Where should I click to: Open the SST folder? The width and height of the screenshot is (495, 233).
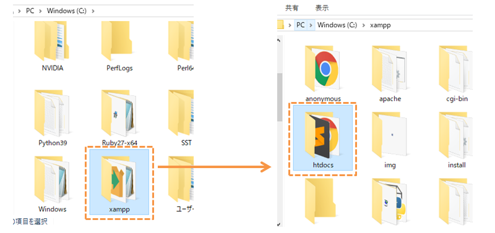pyautogui.click(x=181, y=118)
